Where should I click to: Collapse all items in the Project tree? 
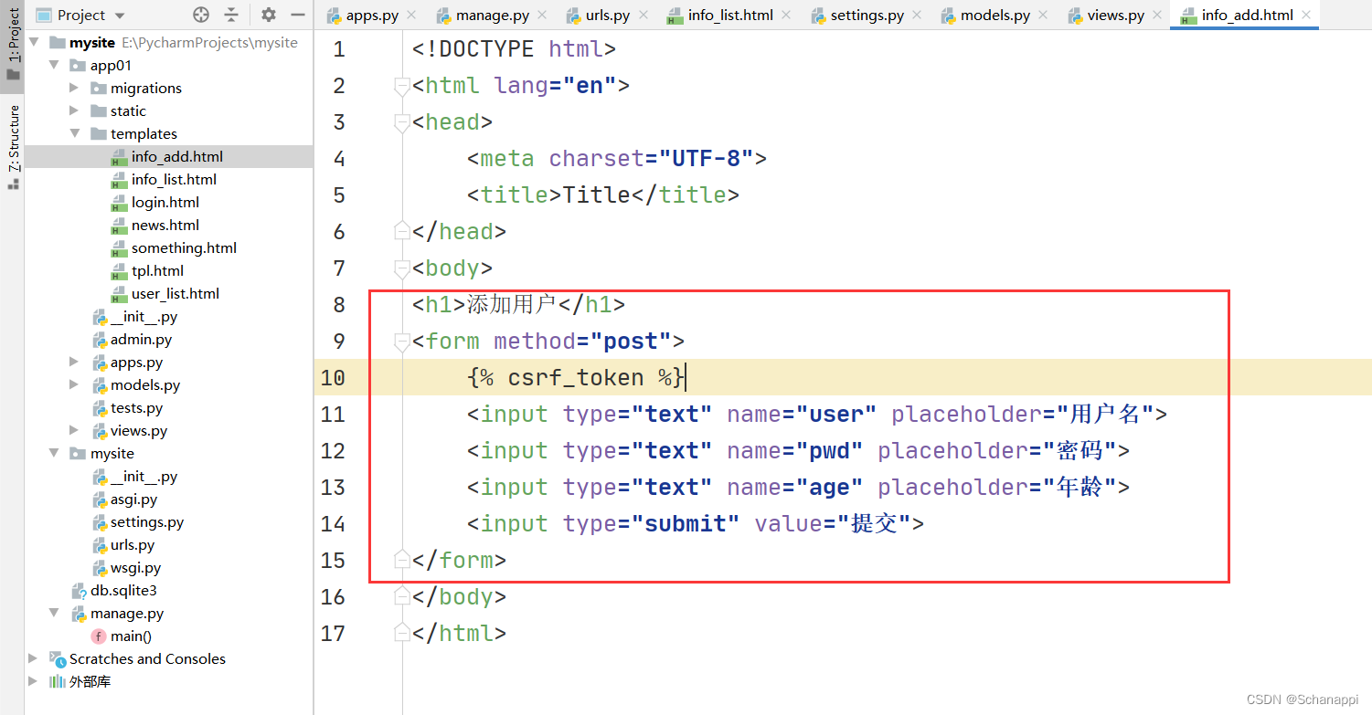point(231,15)
